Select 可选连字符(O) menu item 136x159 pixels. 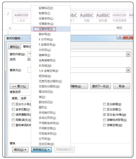pyautogui.click(x=51, y=133)
